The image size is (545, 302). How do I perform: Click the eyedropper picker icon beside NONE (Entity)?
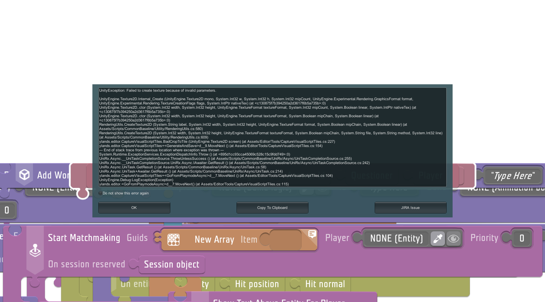(438, 238)
